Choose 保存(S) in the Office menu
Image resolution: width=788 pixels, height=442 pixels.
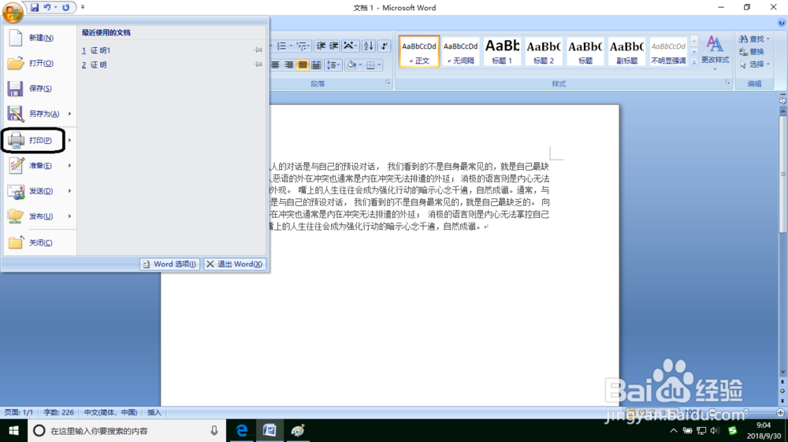(x=39, y=88)
